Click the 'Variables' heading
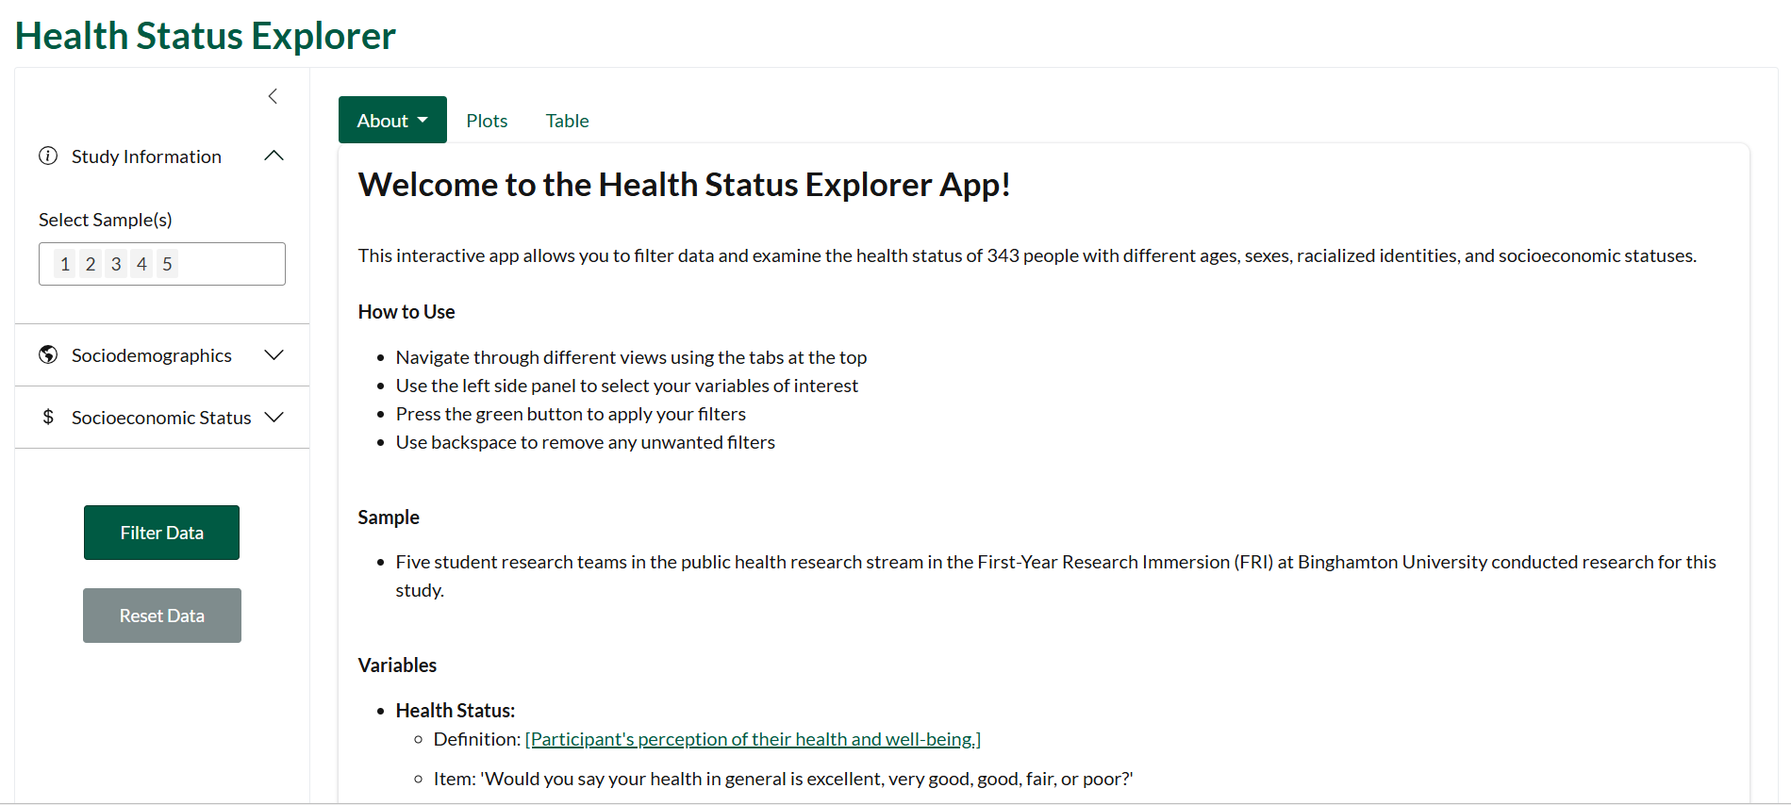This screenshot has width=1791, height=805. tap(397, 665)
